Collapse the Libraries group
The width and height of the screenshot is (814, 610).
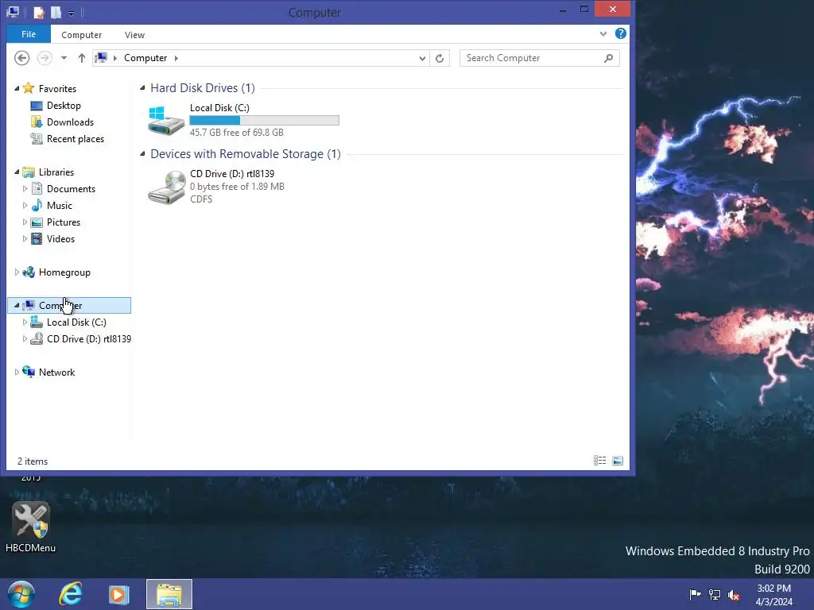(17, 172)
